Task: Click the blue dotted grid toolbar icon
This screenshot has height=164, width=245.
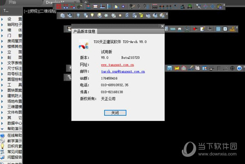Action: [x=218, y=29]
